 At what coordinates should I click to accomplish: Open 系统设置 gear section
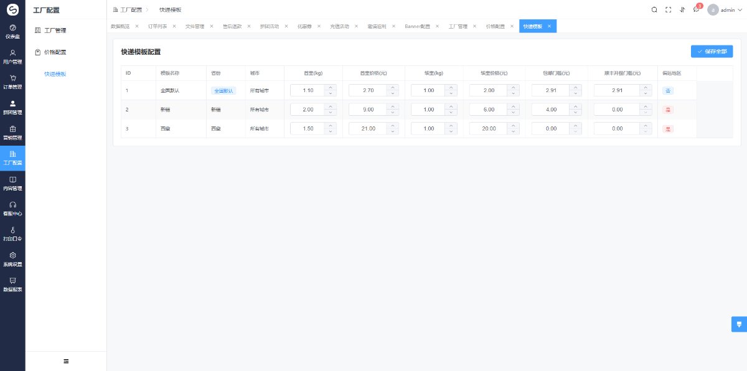[12, 259]
